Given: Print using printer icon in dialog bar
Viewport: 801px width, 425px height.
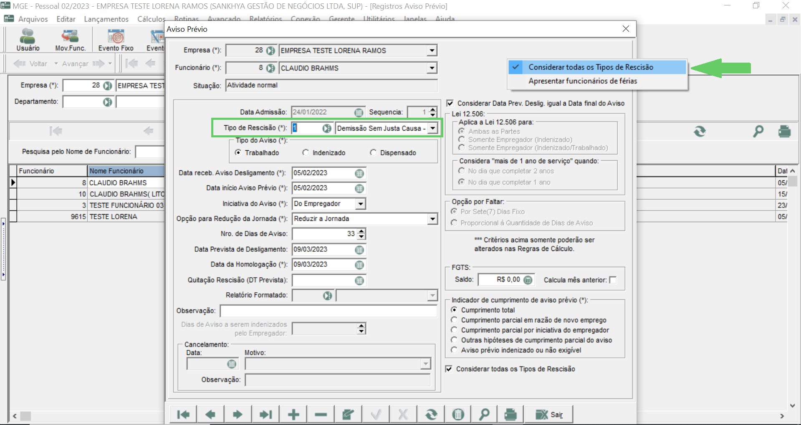Looking at the screenshot, I should (510, 414).
